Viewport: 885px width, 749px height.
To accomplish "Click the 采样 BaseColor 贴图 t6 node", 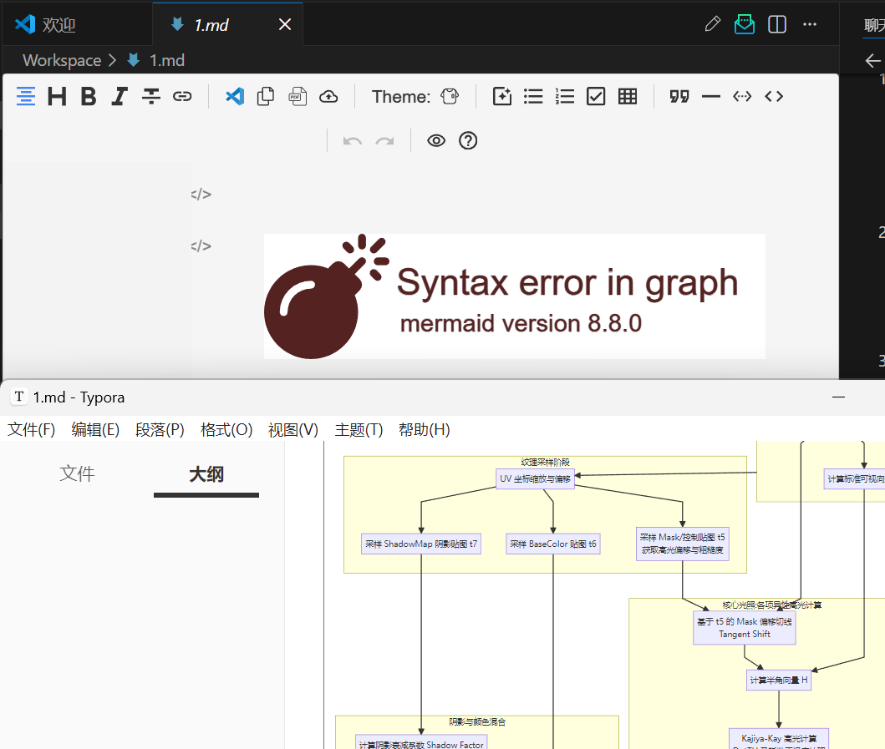I will [553, 544].
